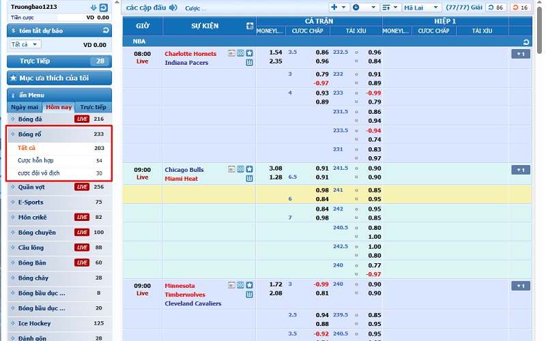This screenshot has width=546, height=341.
Task: Expand more bets for Chicago Bulls match
Action: point(520,170)
